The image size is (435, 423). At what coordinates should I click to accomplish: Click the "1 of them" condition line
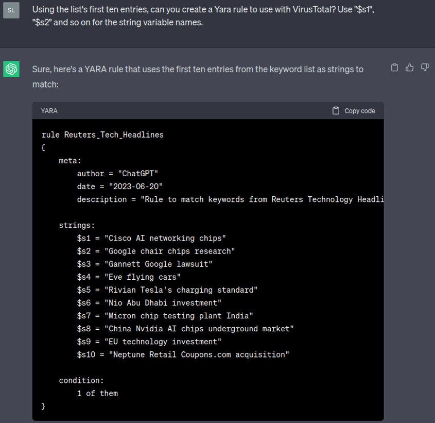click(x=97, y=393)
